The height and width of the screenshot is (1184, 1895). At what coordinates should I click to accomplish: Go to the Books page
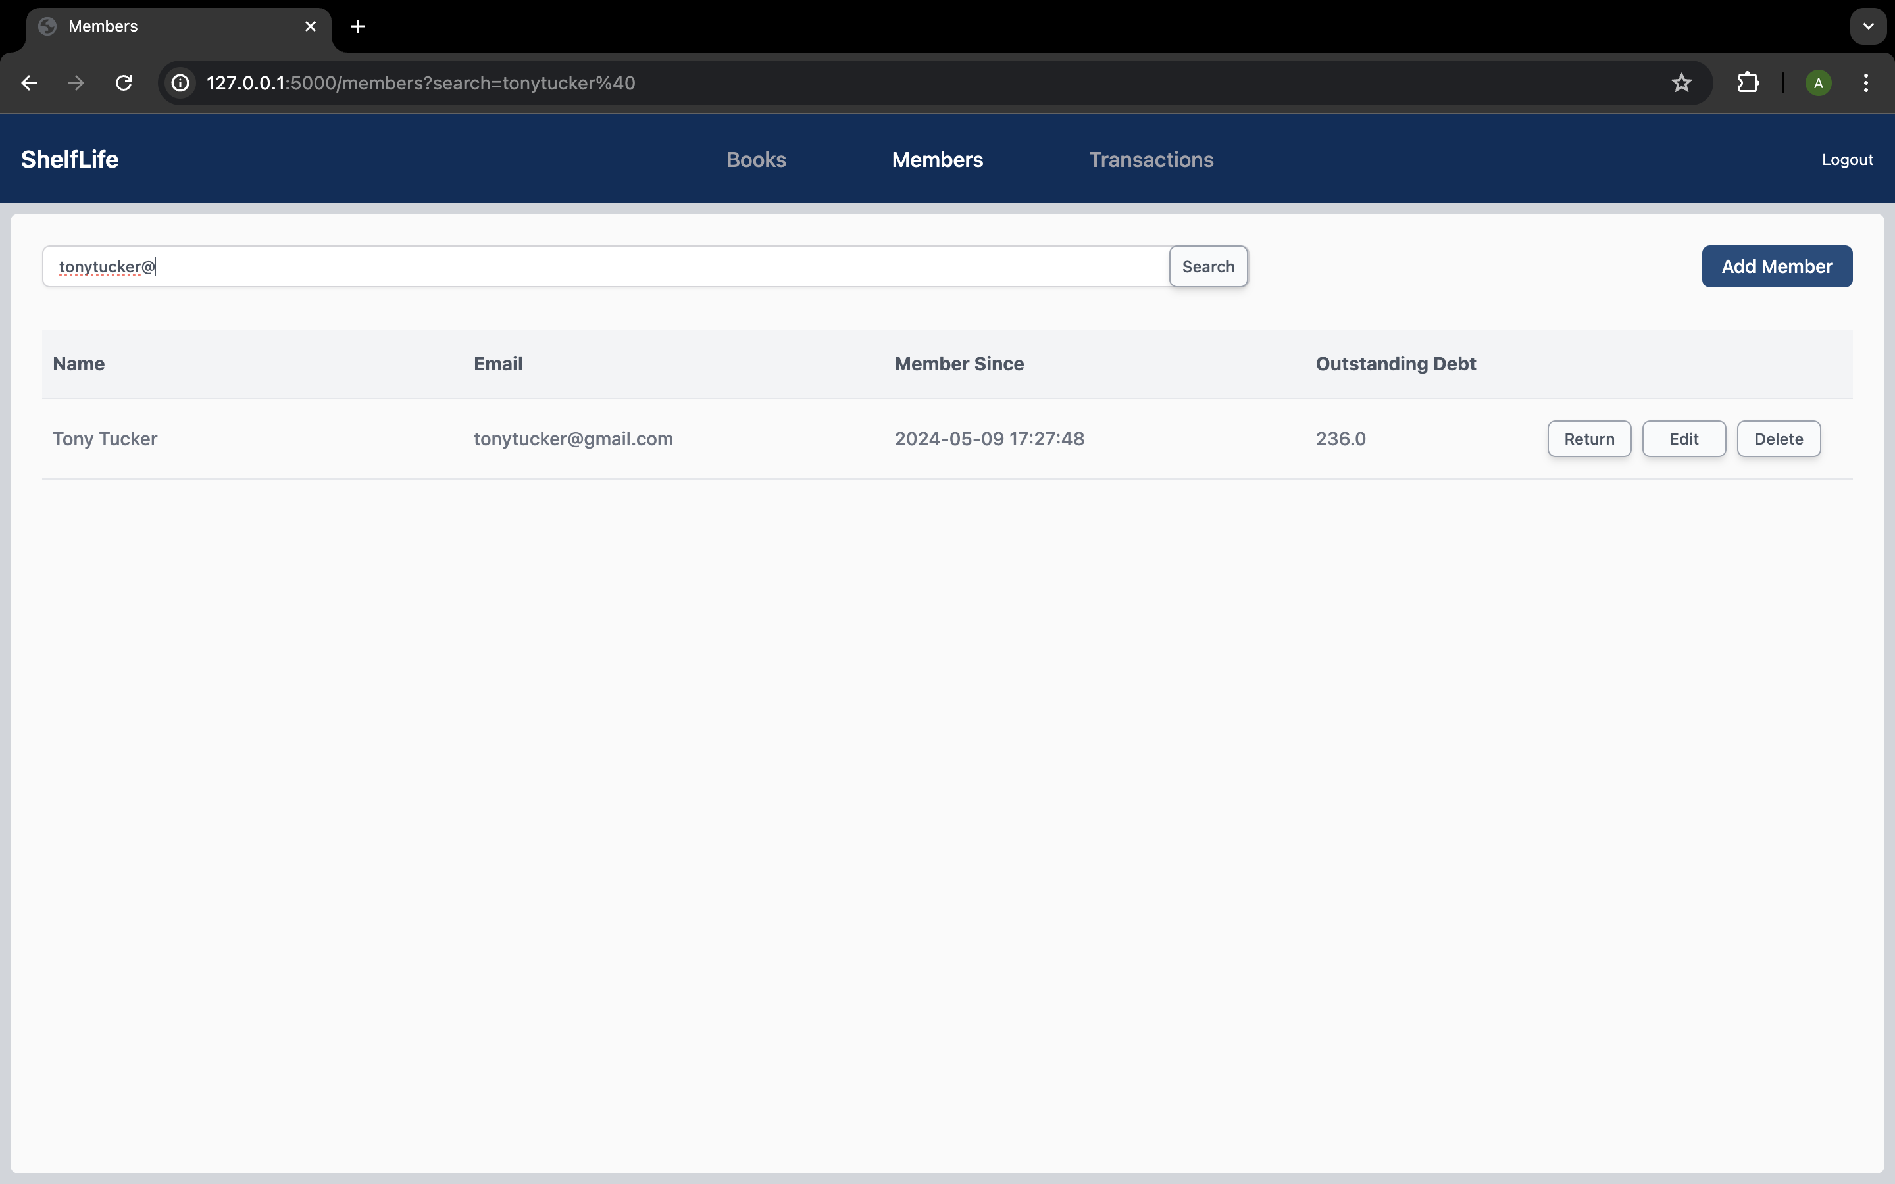(755, 160)
